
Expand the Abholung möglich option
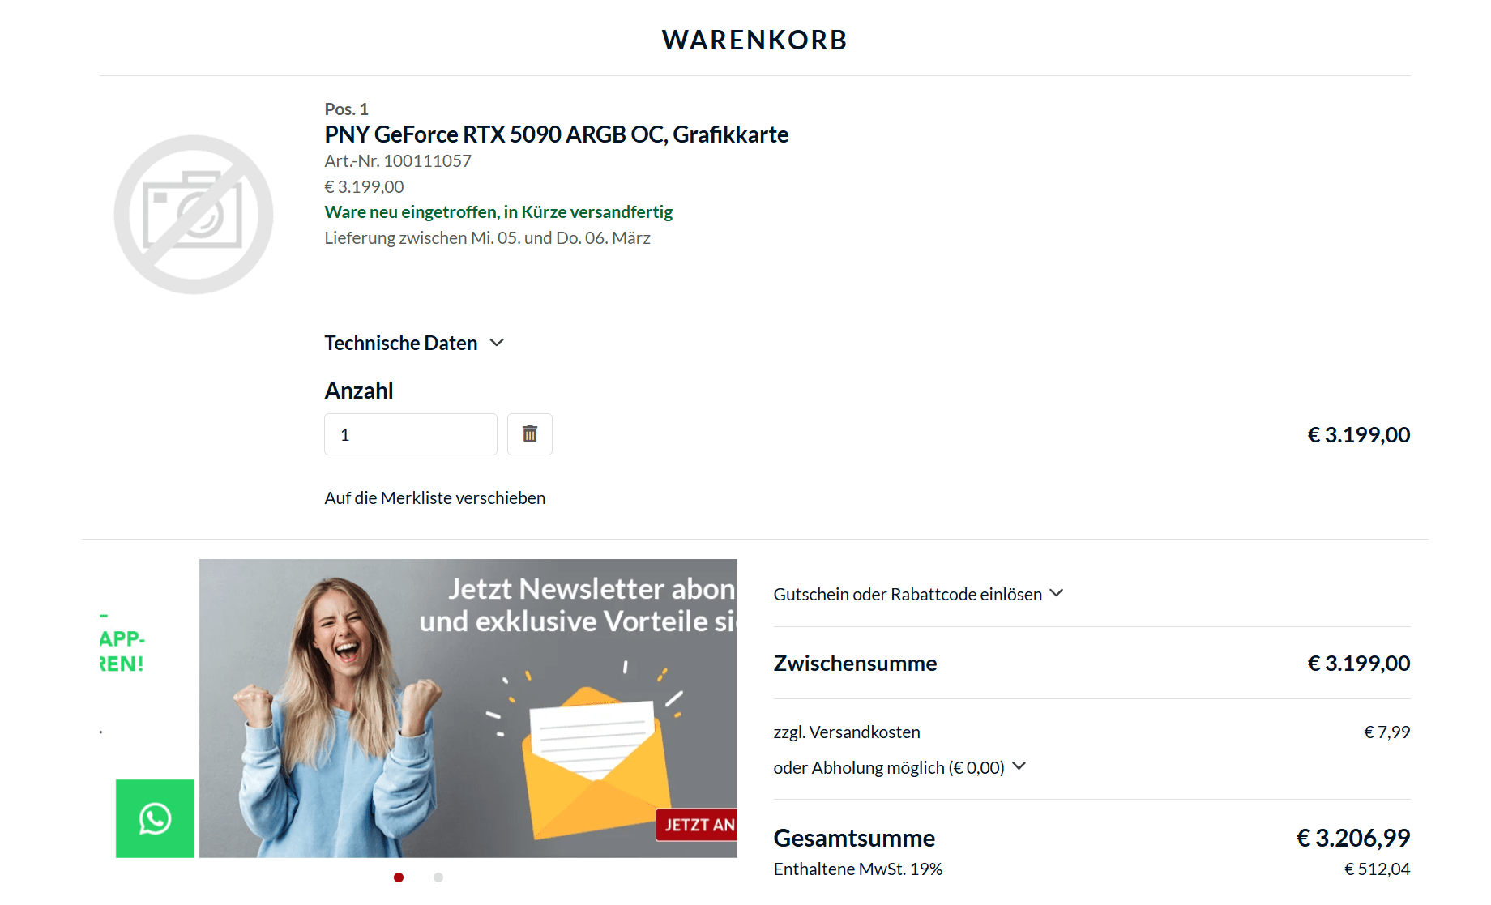pyautogui.click(x=899, y=767)
